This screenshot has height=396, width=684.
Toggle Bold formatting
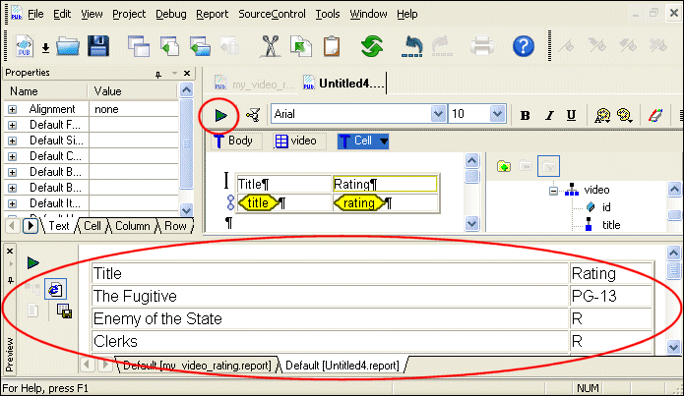pyautogui.click(x=526, y=115)
